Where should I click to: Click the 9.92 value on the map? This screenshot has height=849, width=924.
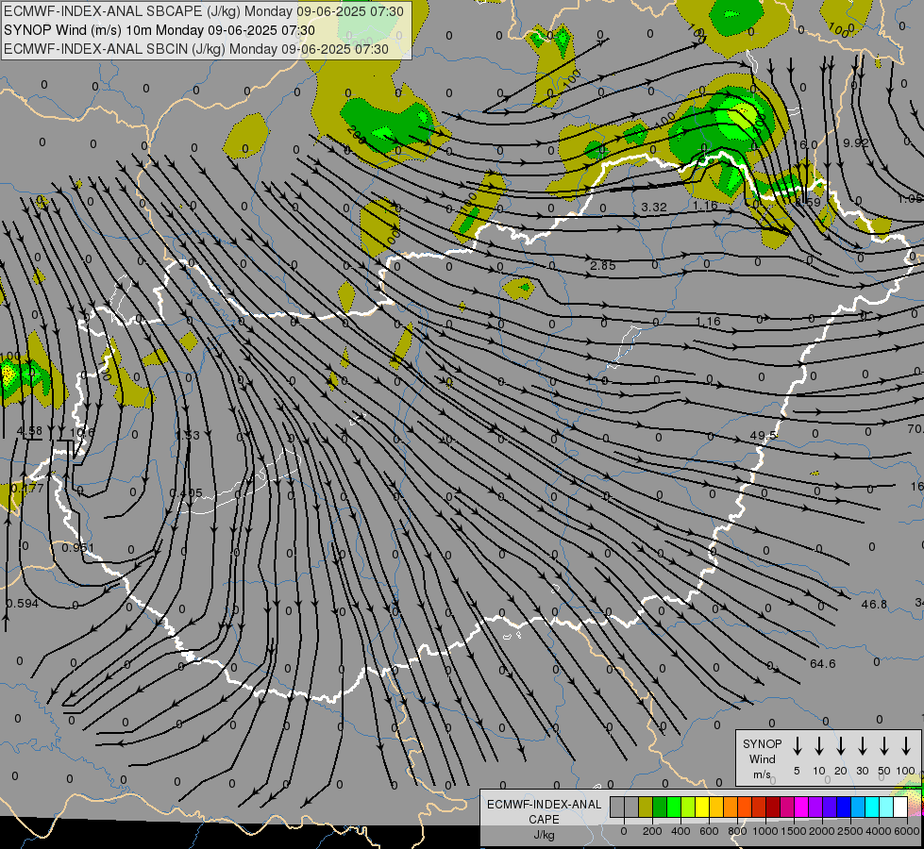tap(856, 142)
